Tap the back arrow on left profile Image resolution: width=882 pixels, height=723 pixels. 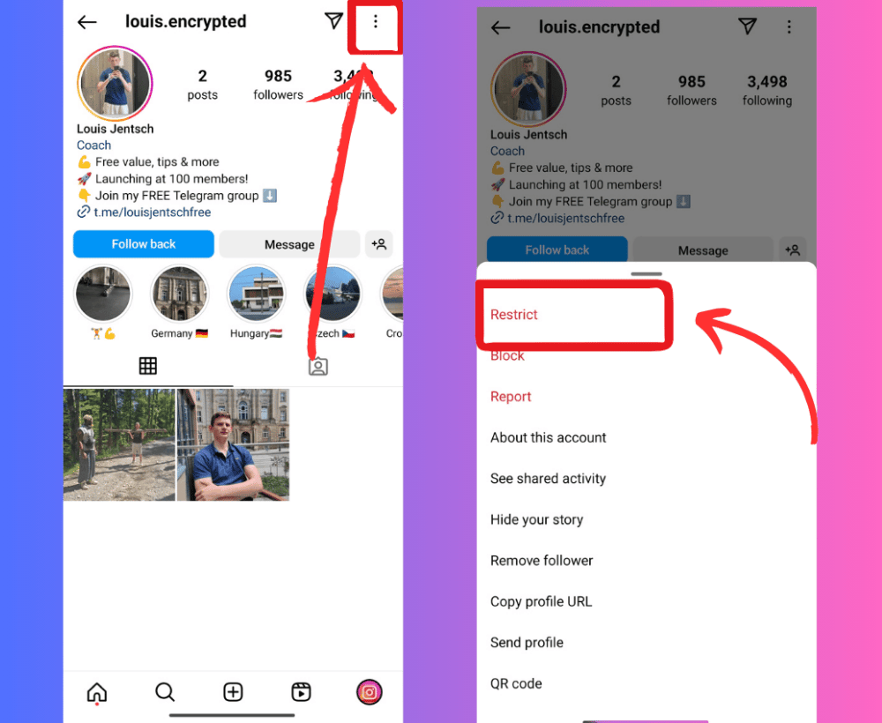pyautogui.click(x=87, y=22)
